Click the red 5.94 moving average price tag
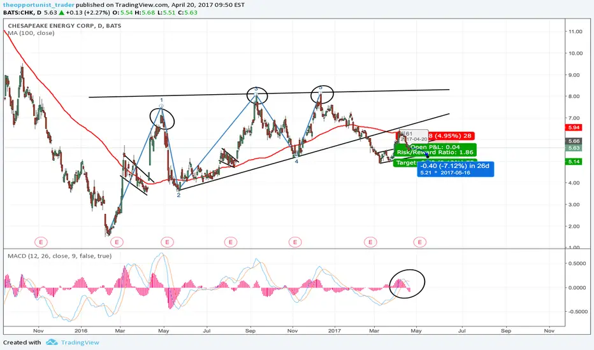 click(574, 128)
